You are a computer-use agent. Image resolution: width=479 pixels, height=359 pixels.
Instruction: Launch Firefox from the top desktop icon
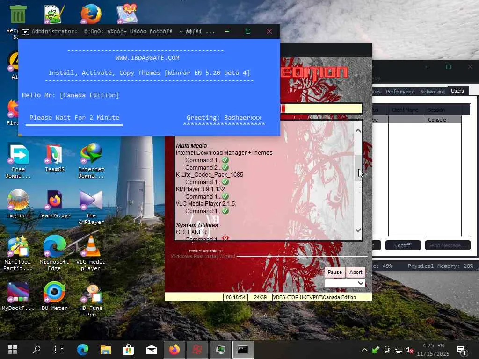(x=91, y=14)
